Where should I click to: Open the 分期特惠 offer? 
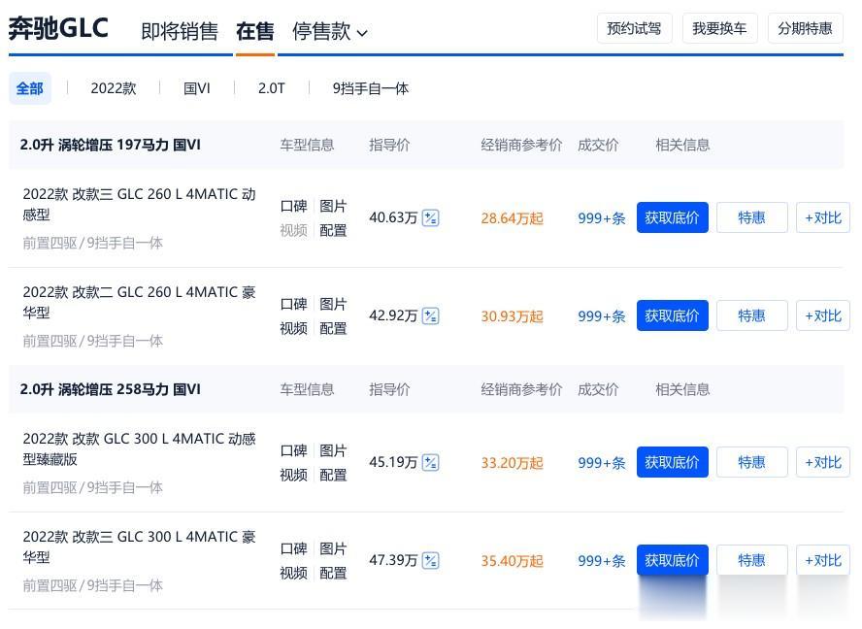806,28
